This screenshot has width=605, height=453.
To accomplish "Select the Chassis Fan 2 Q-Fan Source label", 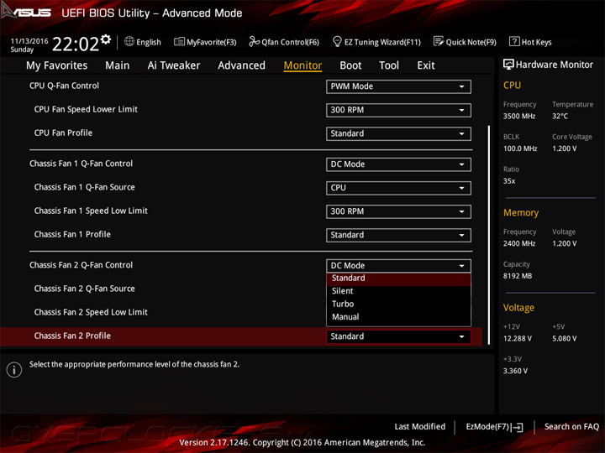I will pos(85,289).
